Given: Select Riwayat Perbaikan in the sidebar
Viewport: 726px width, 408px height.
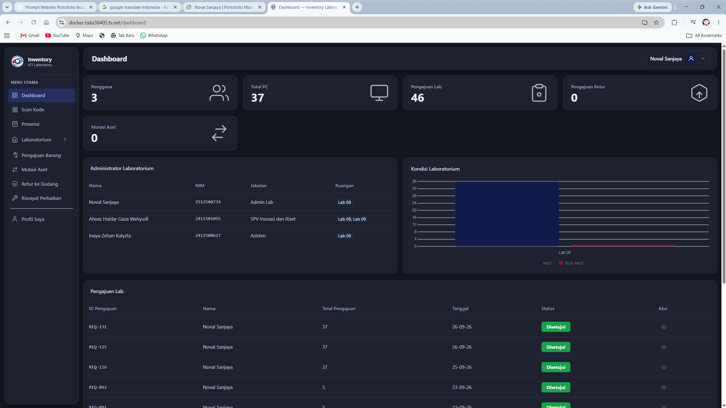Looking at the screenshot, I should coord(41,198).
